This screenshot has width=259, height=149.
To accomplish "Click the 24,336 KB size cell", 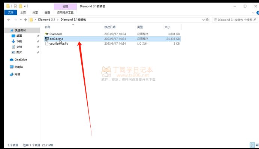I will (x=173, y=39).
